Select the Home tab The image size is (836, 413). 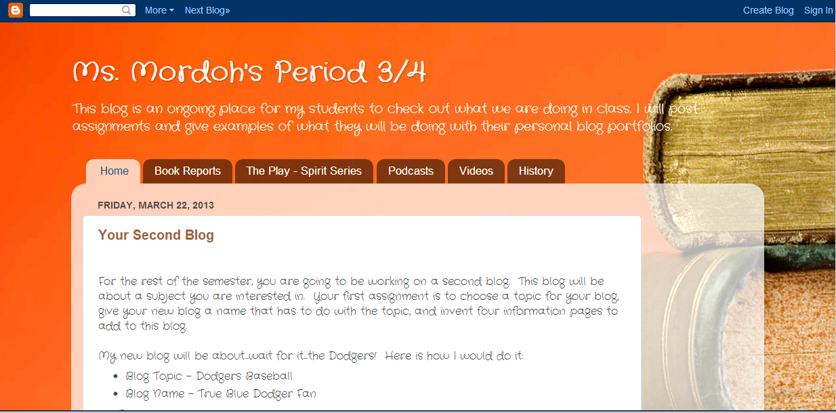(114, 171)
